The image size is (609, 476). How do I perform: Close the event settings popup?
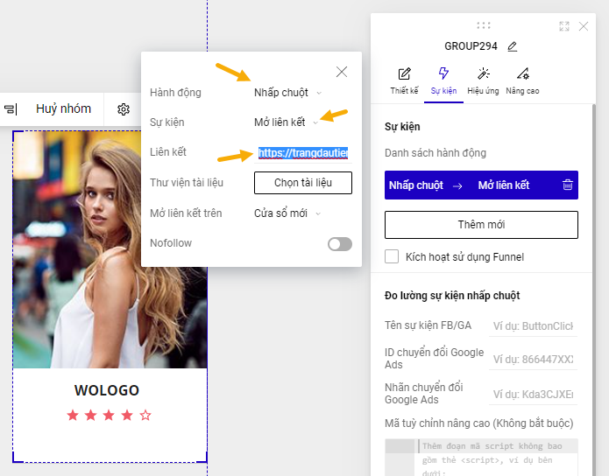coord(342,72)
